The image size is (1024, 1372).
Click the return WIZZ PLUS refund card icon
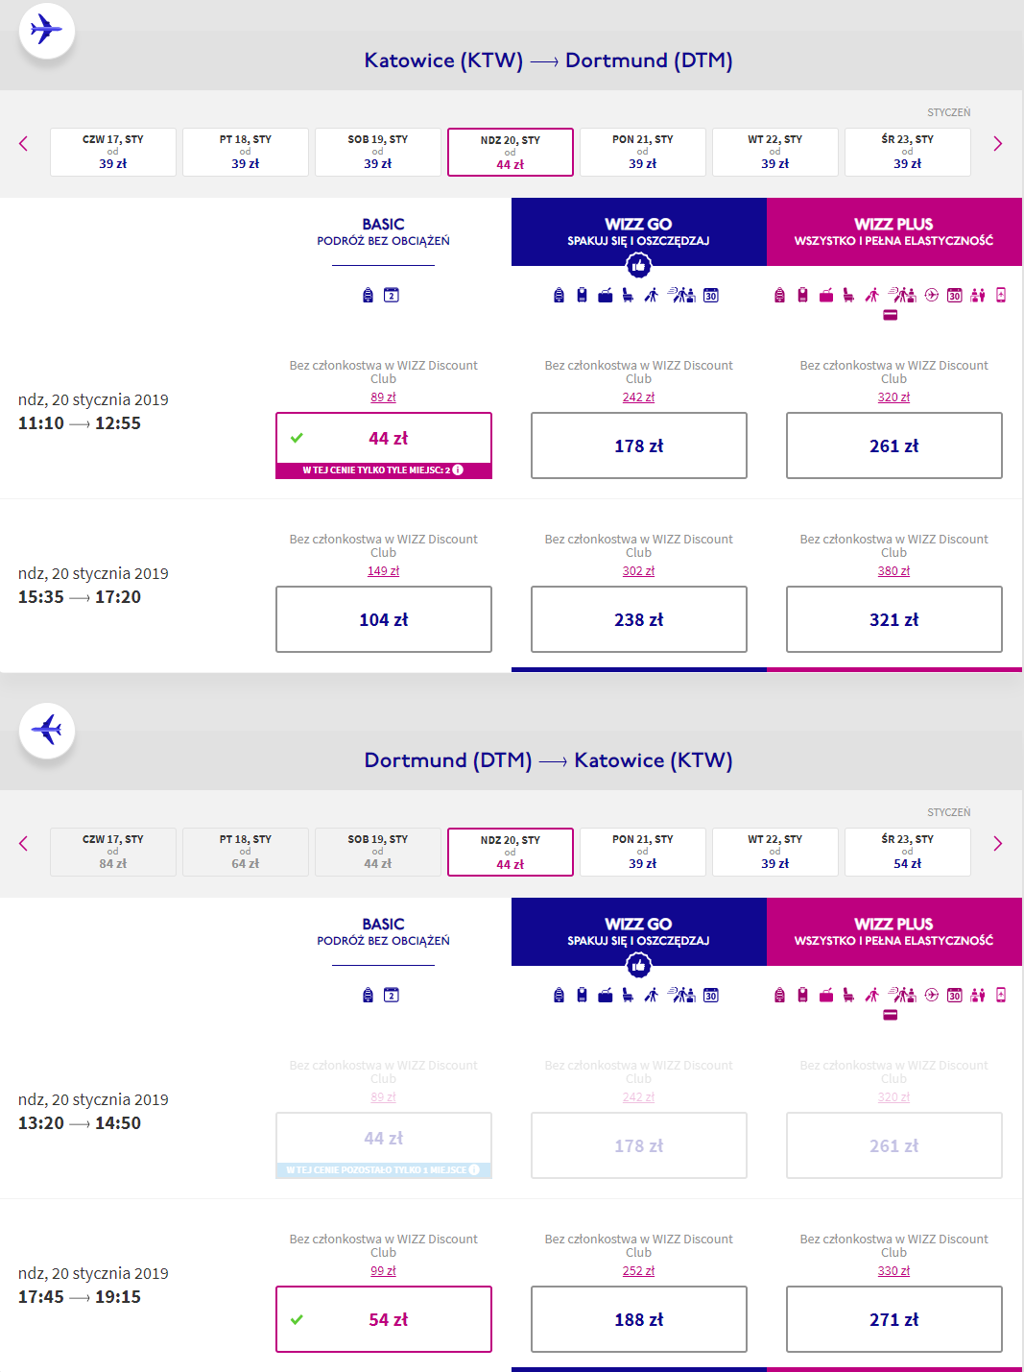tap(890, 1015)
